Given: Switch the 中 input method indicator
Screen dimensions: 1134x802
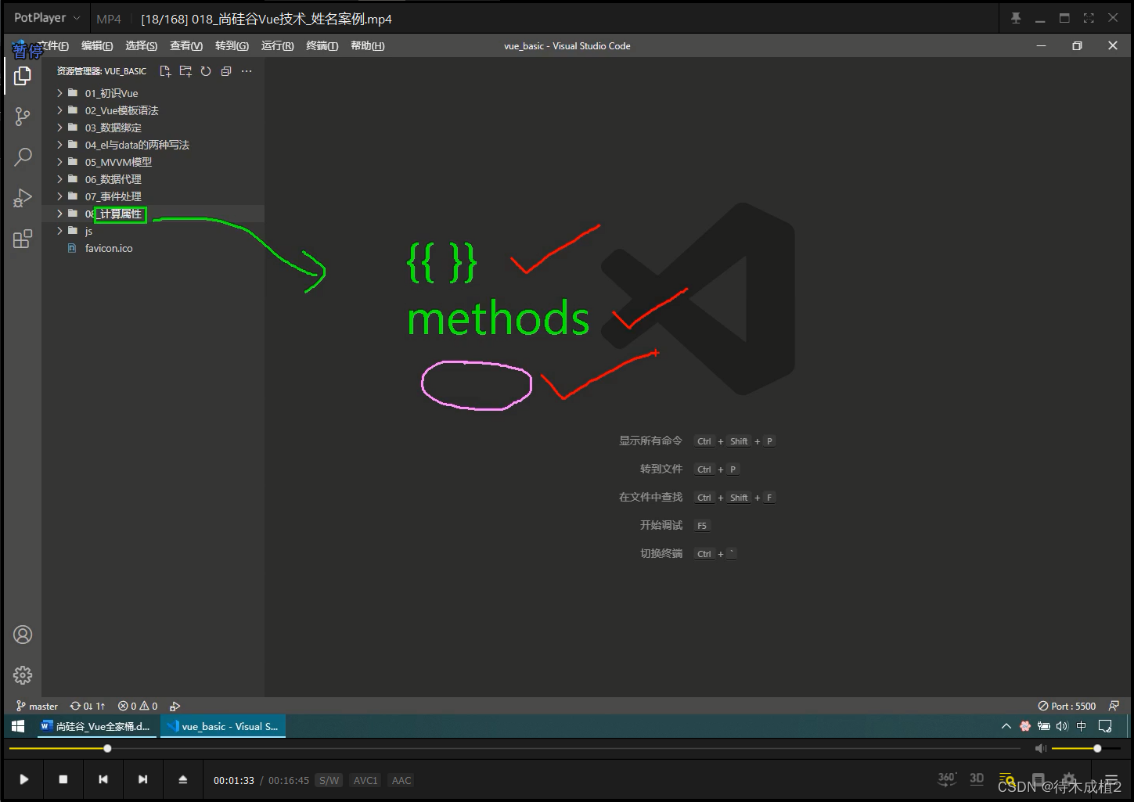Looking at the screenshot, I should 1082,726.
